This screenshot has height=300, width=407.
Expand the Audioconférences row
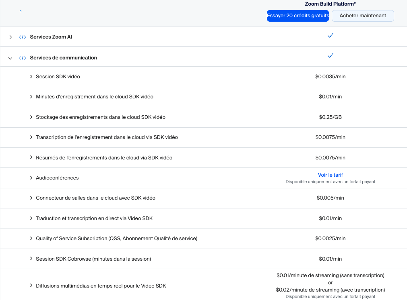pos(31,178)
